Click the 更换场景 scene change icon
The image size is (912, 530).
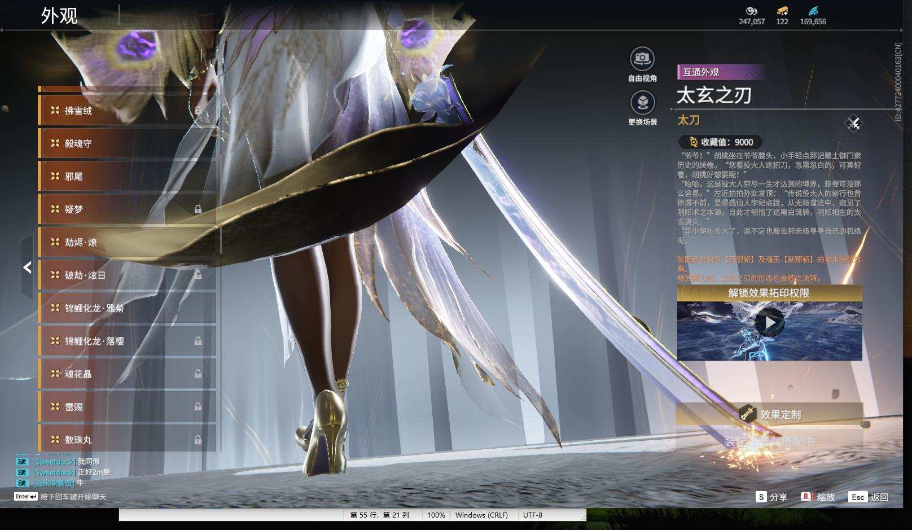[x=642, y=103]
